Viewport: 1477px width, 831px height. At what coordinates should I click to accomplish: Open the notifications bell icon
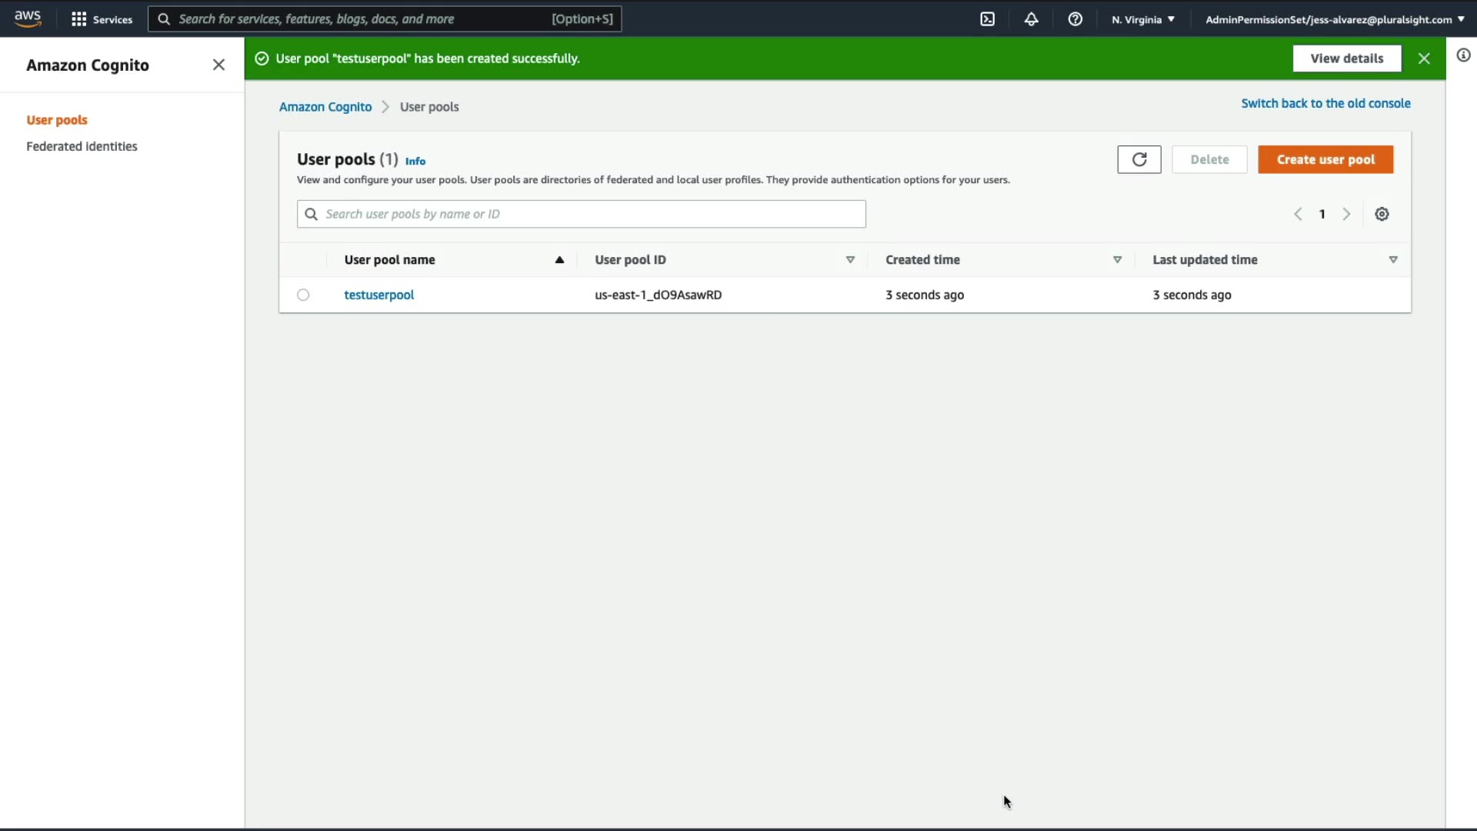tap(1031, 19)
